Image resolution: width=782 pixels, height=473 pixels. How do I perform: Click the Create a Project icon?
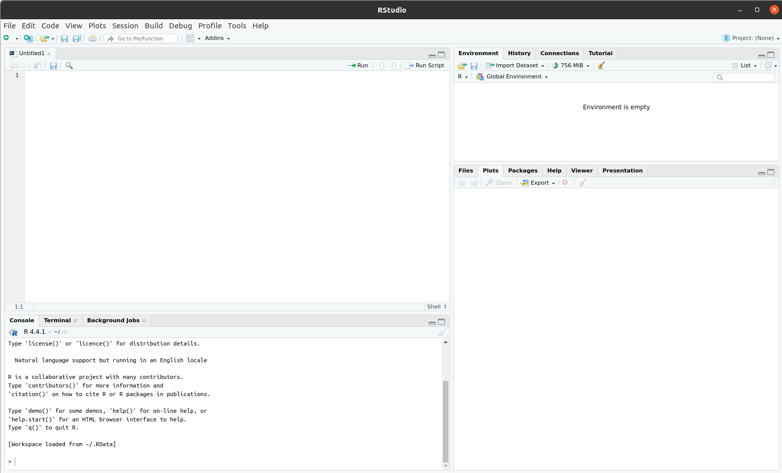click(28, 38)
